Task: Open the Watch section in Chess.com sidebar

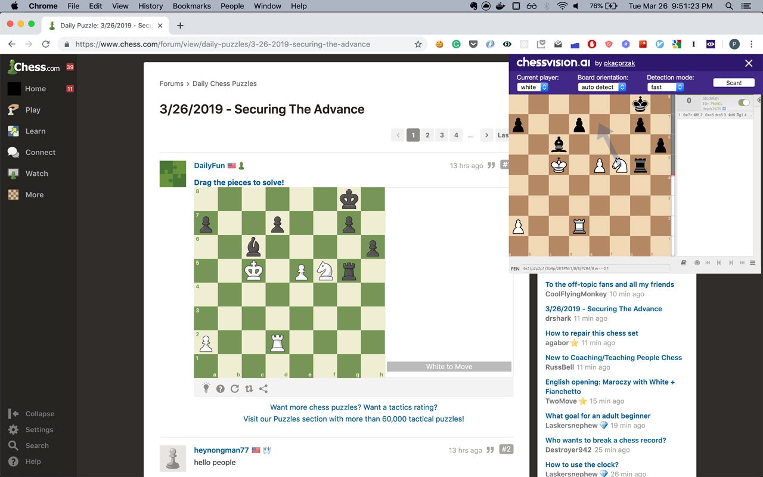Action: tap(38, 173)
